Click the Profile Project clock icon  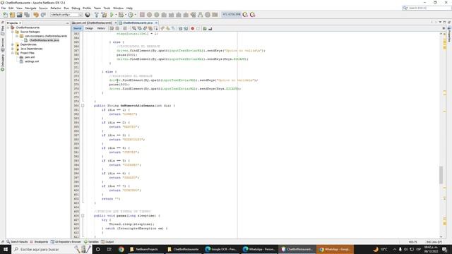[131, 15]
